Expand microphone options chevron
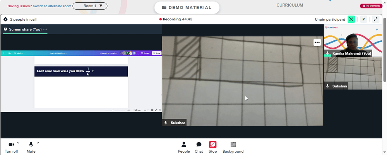Viewport: 387px width, 155px height. tap(38, 143)
